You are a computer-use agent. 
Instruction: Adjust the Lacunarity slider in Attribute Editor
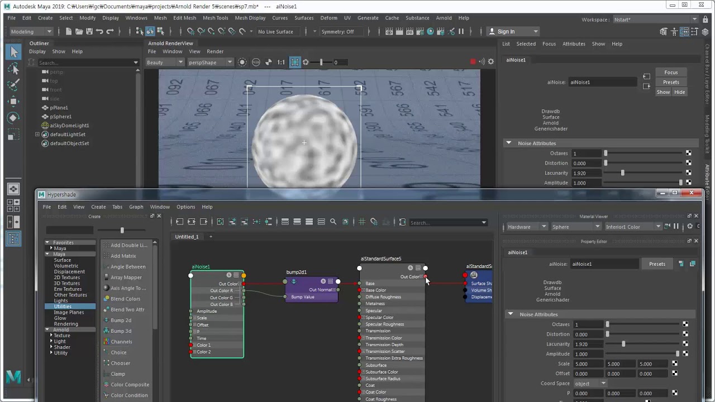coord(645,173)
